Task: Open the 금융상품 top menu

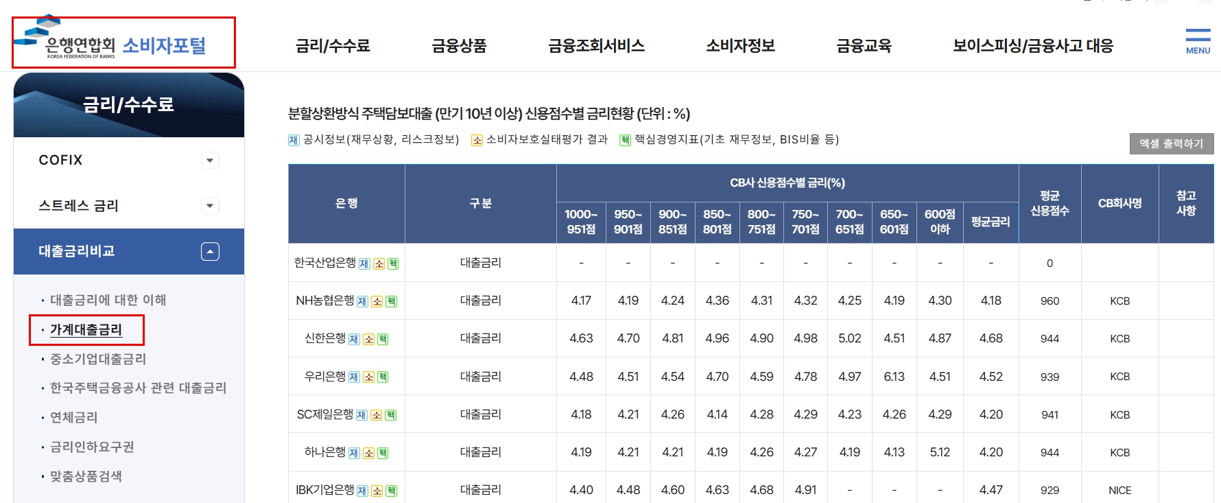Action: [x=459, y=45]
